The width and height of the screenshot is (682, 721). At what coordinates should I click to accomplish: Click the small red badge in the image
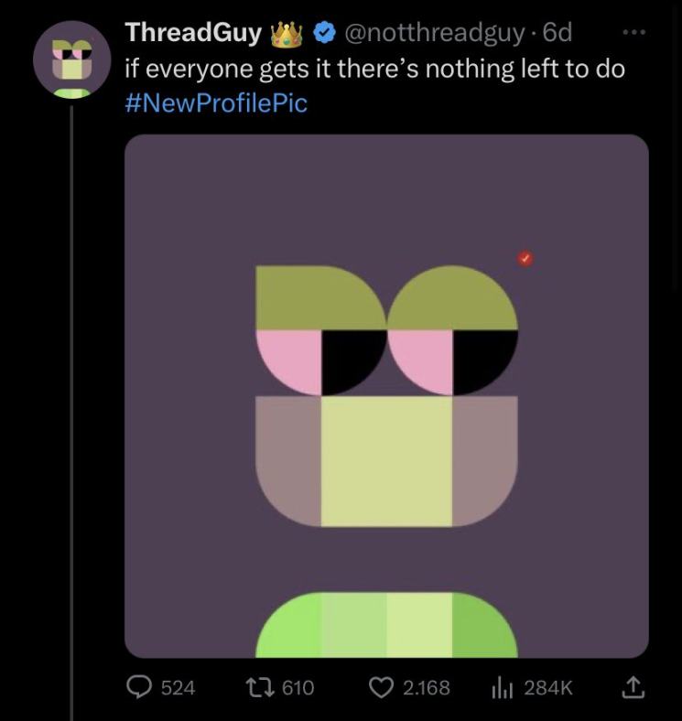click(525, 259)
